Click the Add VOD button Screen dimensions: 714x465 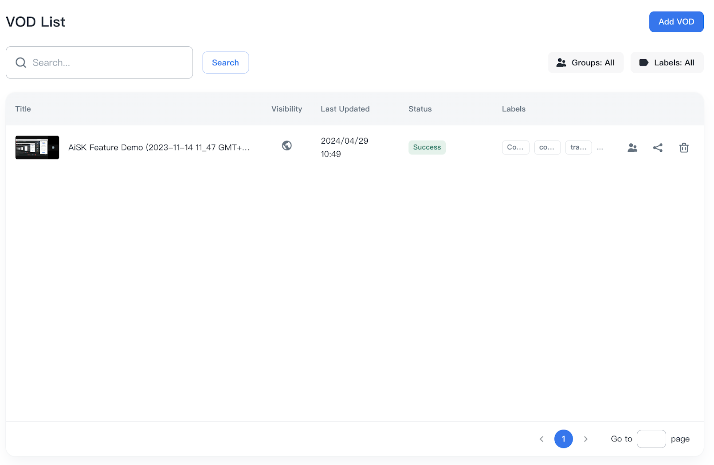click(676, 22)
